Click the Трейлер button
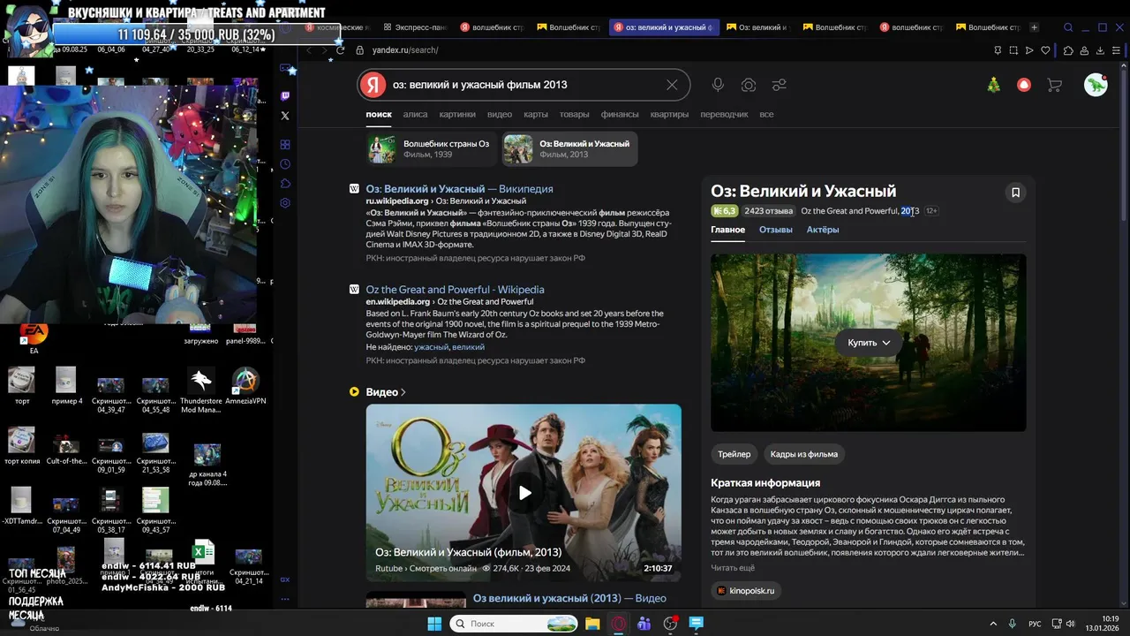The image size is (1130, 636). (734, 454)
